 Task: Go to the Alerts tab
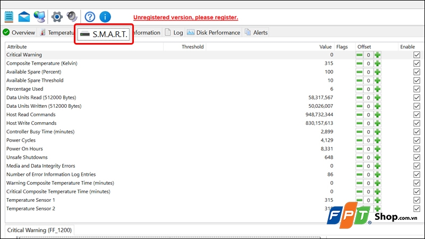pos(257,32)
